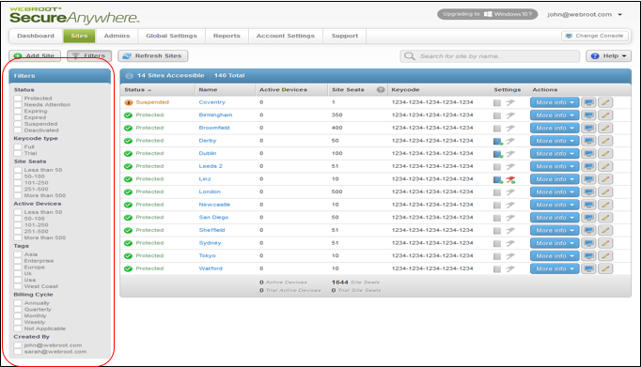Click the policy settings icon for Derby
Screen dimensions: 641x367
(497, 141)
